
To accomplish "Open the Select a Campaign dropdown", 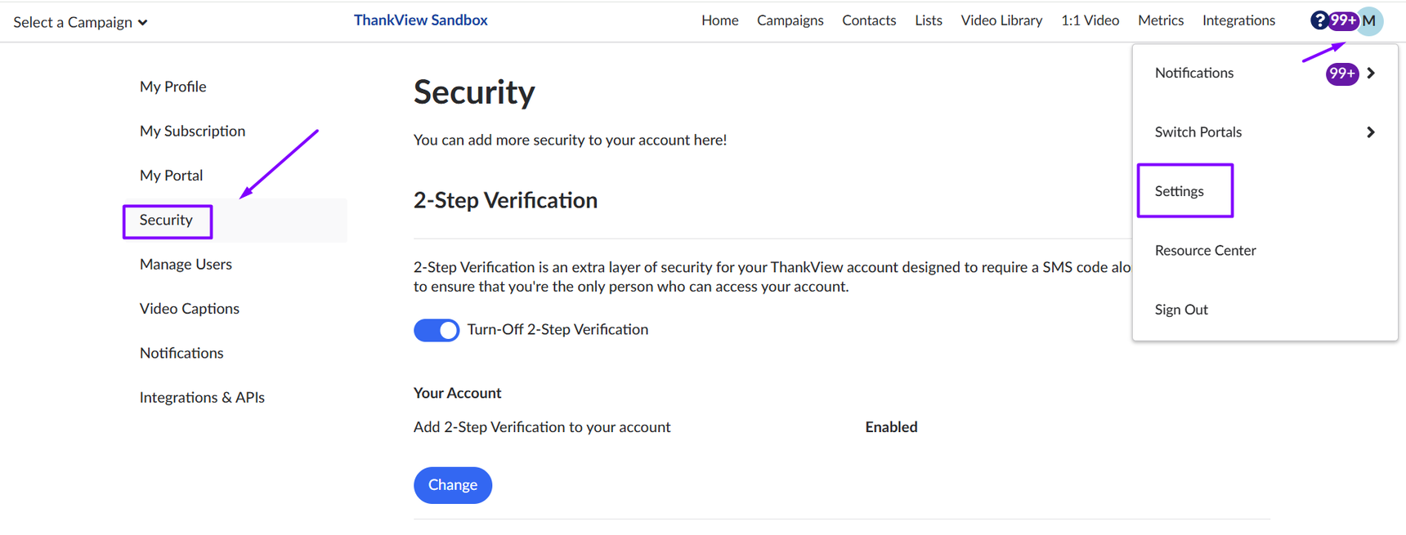I will tap(80, 22).
